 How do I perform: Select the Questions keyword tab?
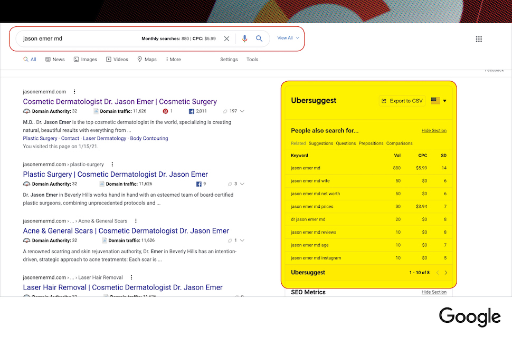coord(346,143)
